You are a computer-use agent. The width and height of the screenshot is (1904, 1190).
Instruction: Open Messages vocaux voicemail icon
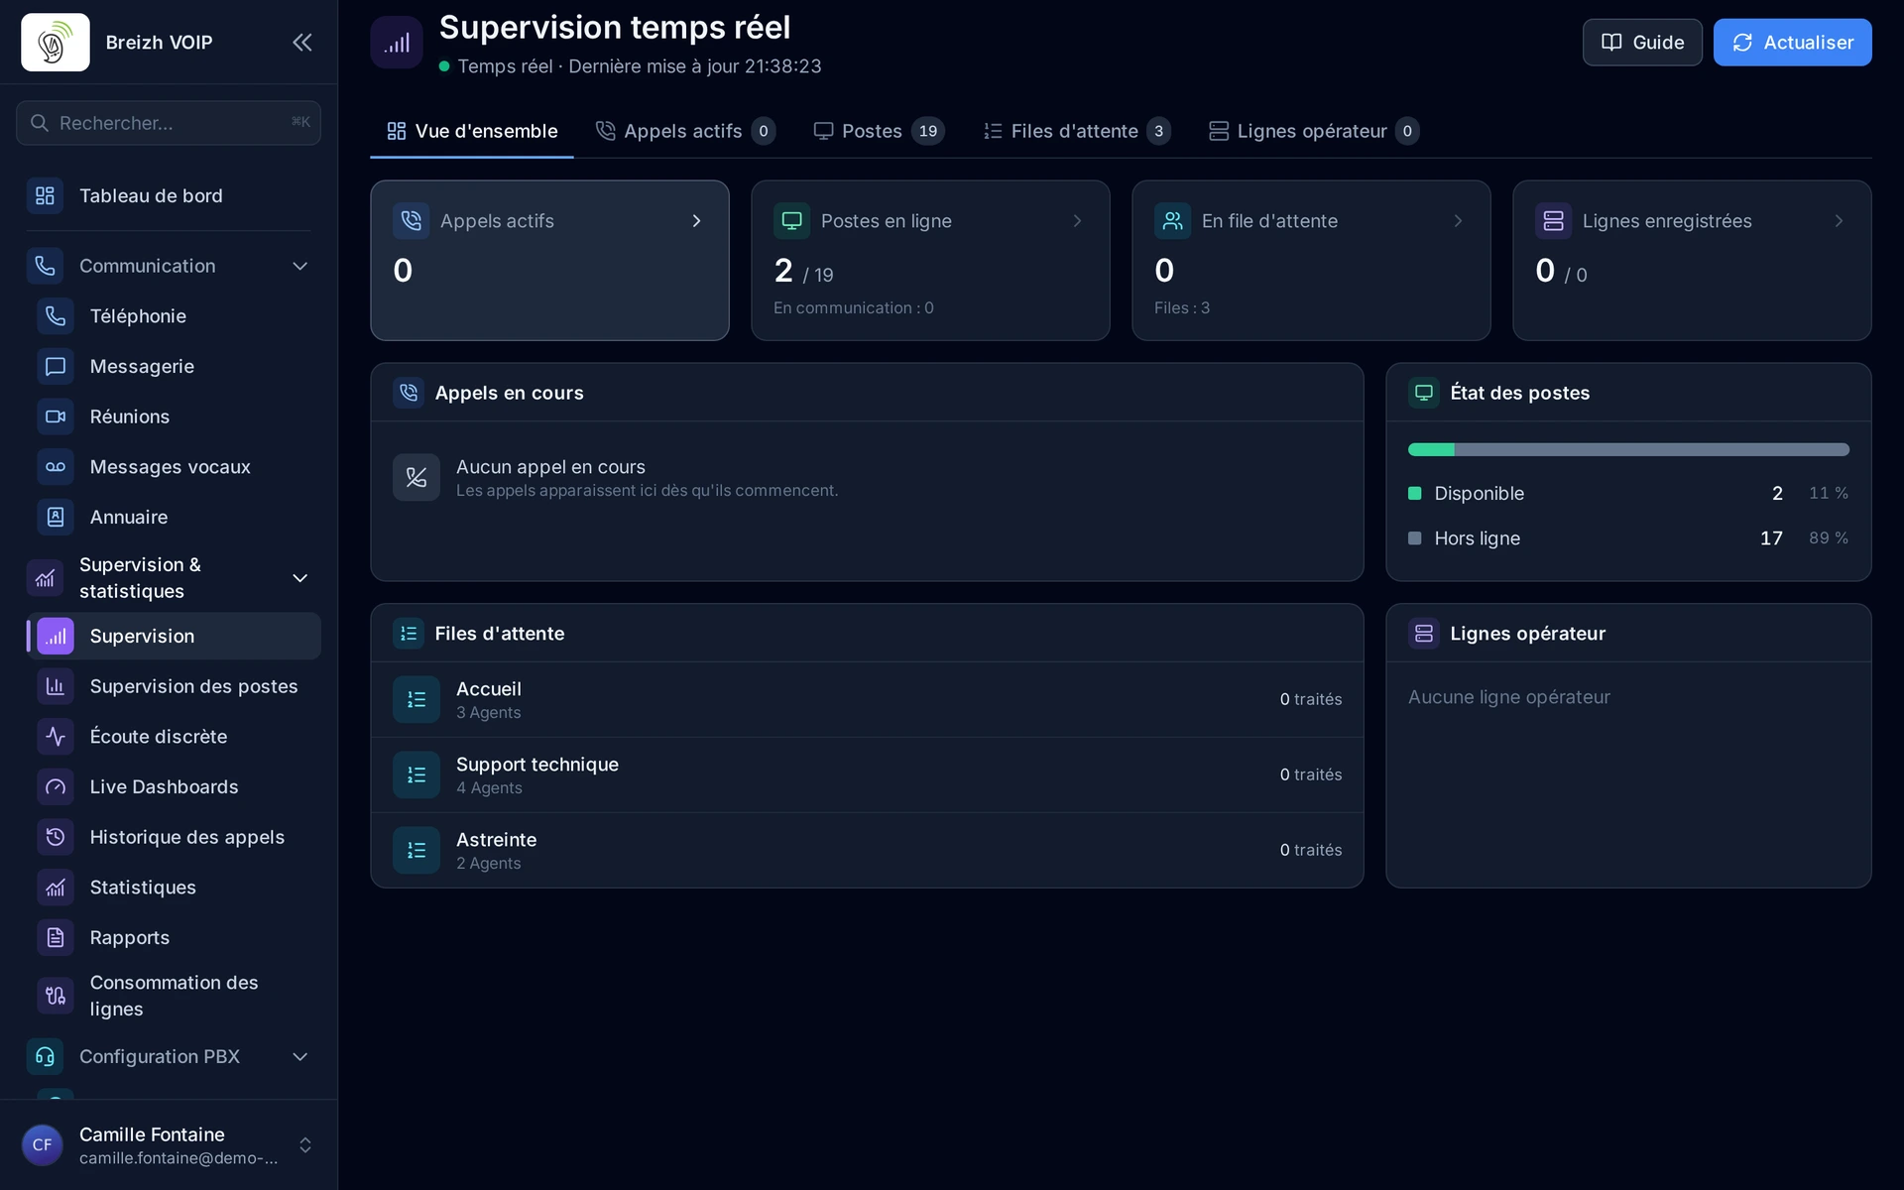coord(56,467)
